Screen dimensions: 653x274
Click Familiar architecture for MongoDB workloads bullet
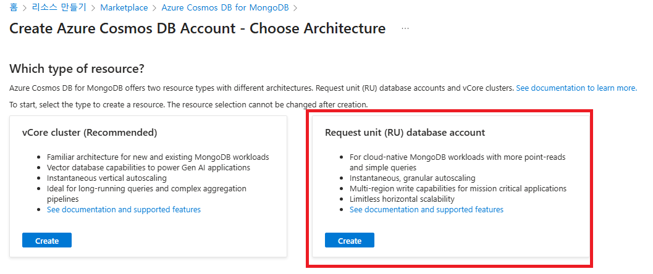point(158,157)
